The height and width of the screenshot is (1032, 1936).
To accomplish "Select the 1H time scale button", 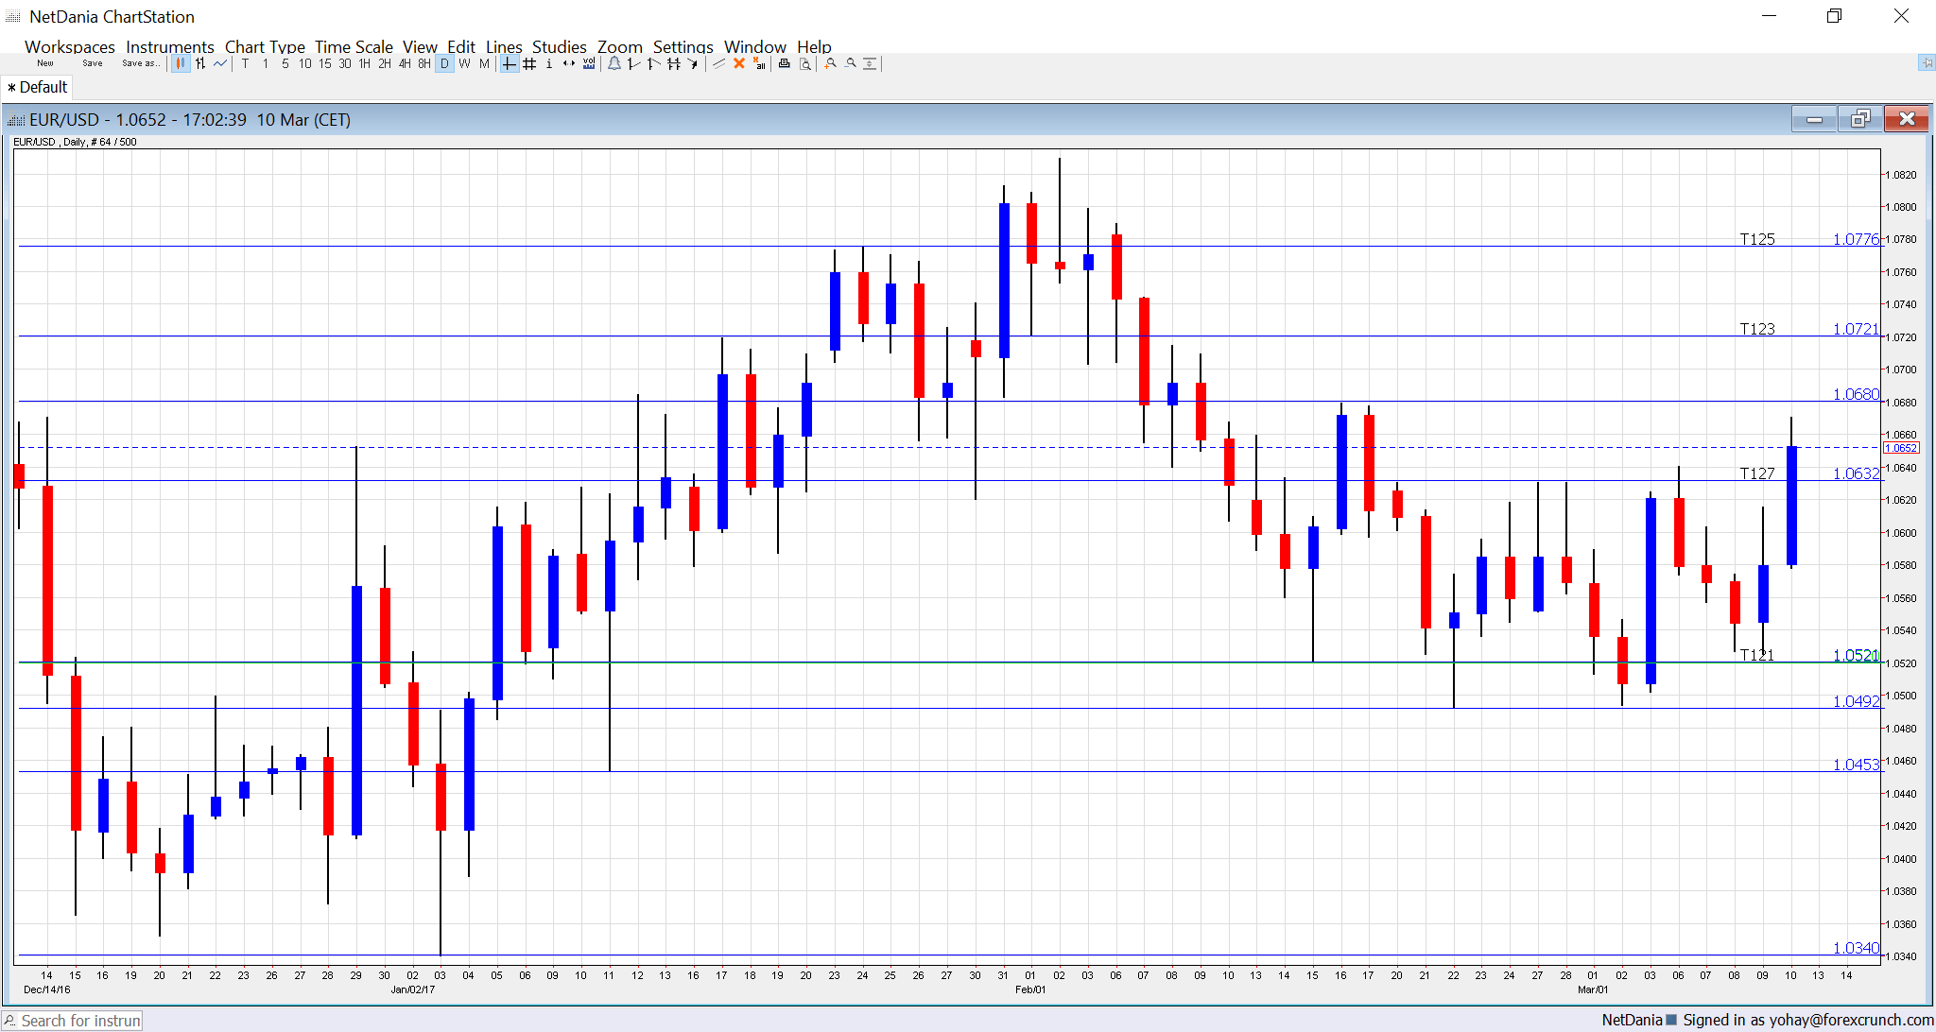I will coord(364,63).
